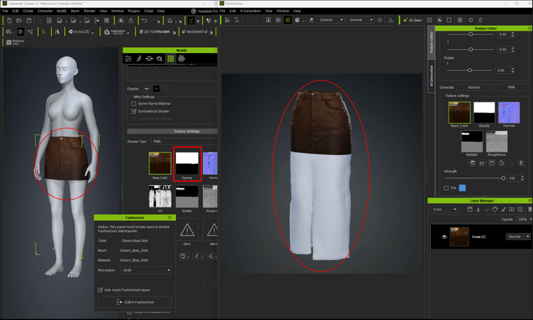Image resolution: width=533 pixels, height=320 pixels.
Task: Select Roughness thumbnail in Texture Editor
Action: pos(496,142)
